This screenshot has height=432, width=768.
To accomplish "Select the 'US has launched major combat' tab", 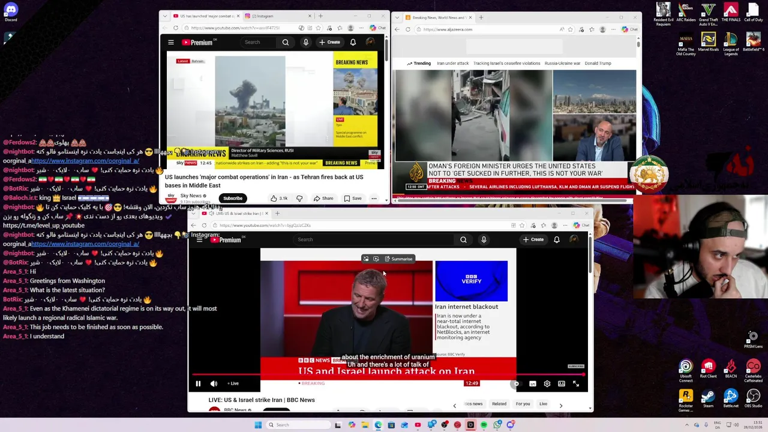I will (x=205, y=16).
